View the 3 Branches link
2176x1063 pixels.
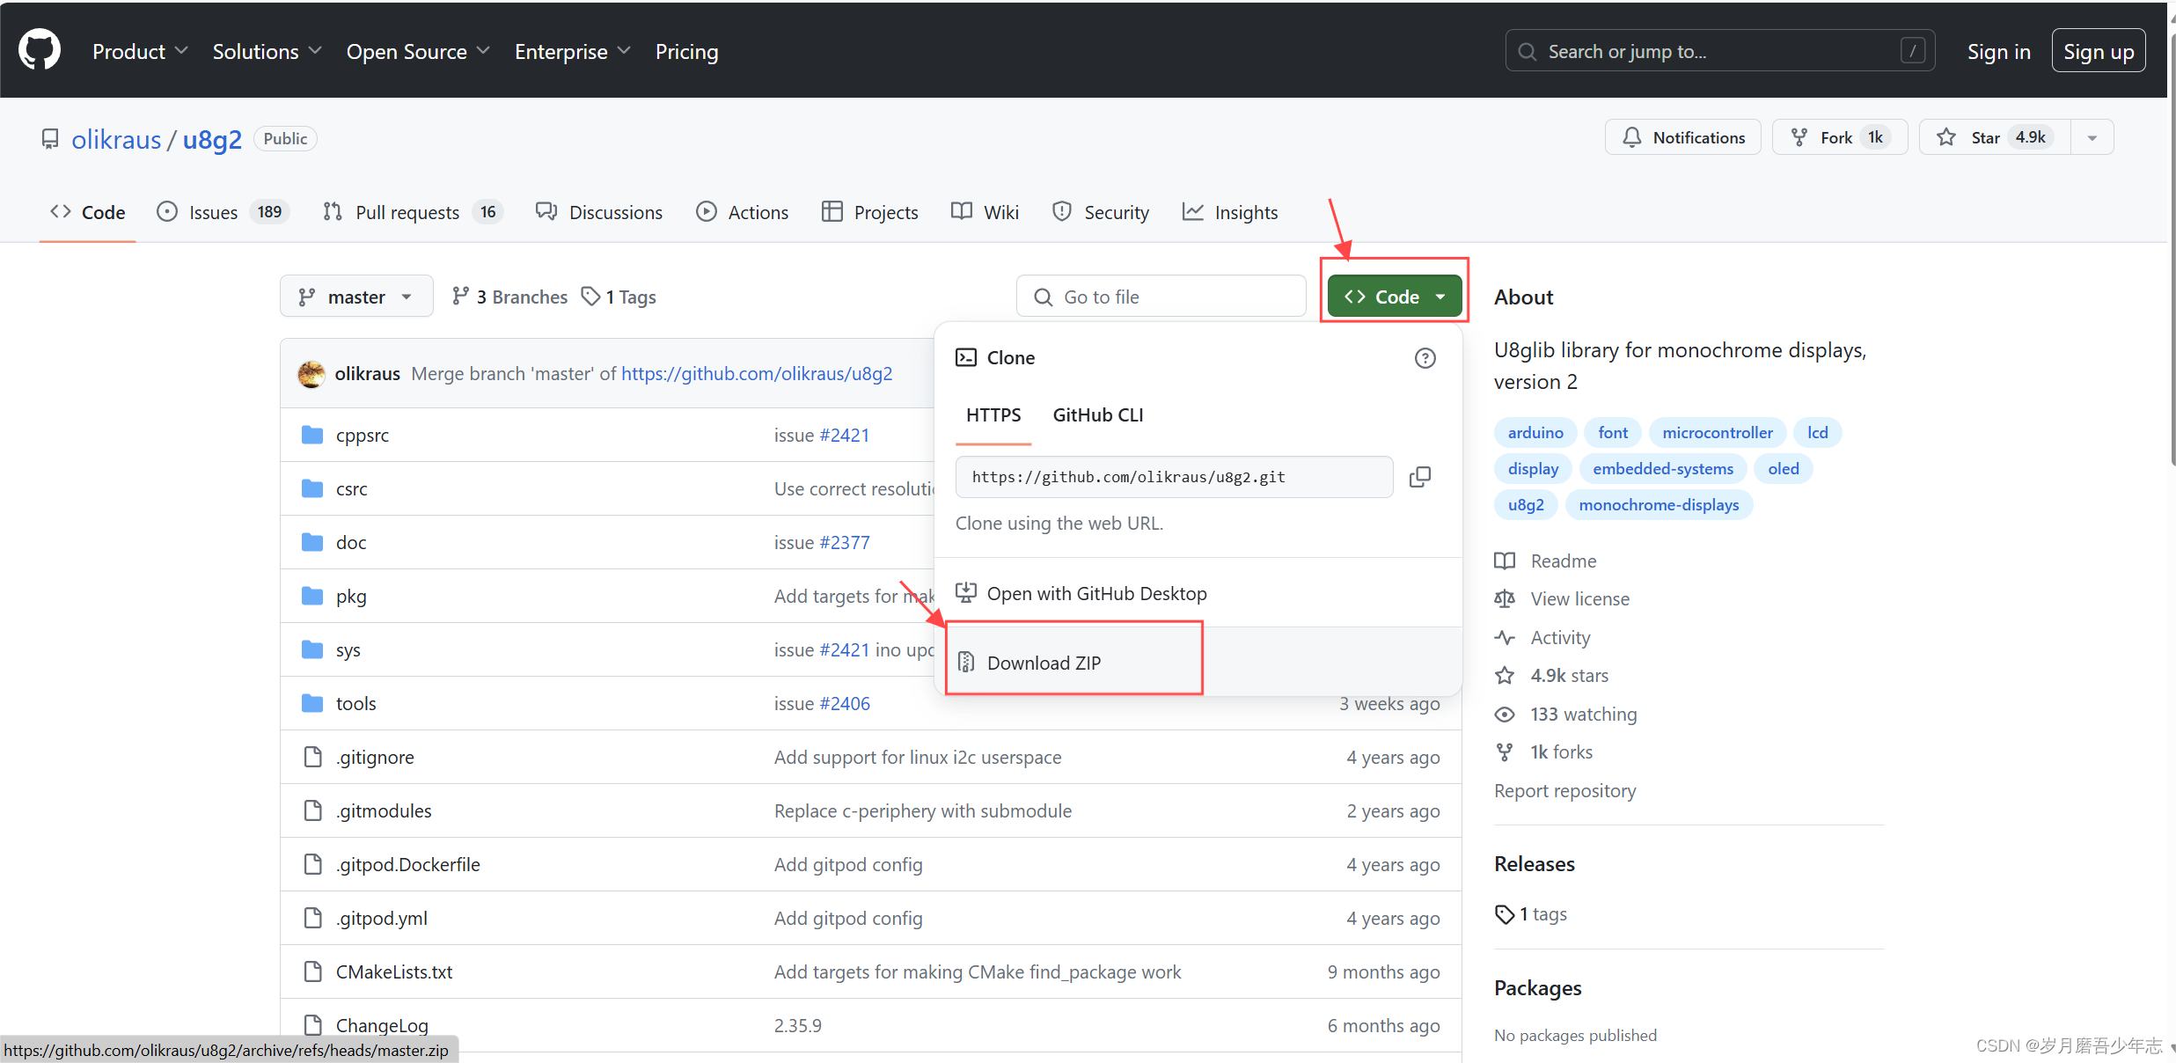point(509,297)
